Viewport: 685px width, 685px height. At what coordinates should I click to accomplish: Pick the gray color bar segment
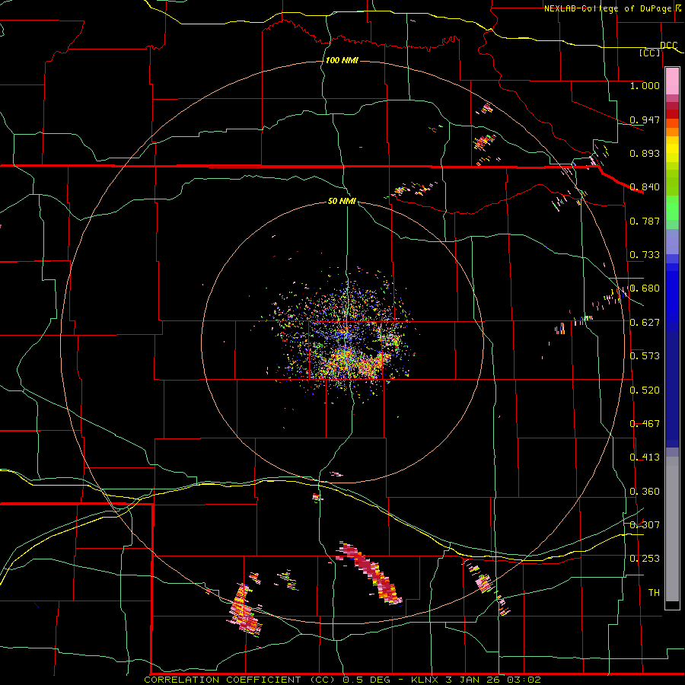pyautogui.click(x=672, y=529)
